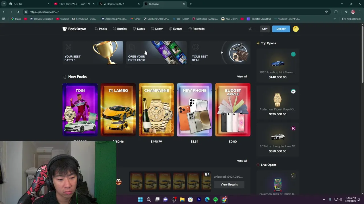This screenshot has width=364, height=204.
Task: Click the View Results button
Action: pos(229,184)
